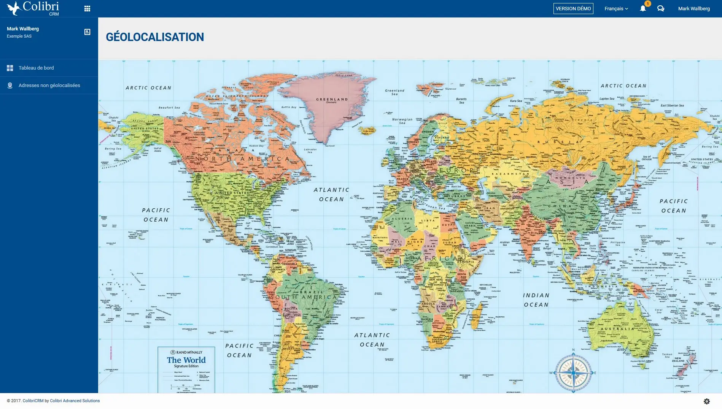Click the map pin icon for unlocated addresses
The width and height of the screenshot is (722, 409).
pos(10,86)
